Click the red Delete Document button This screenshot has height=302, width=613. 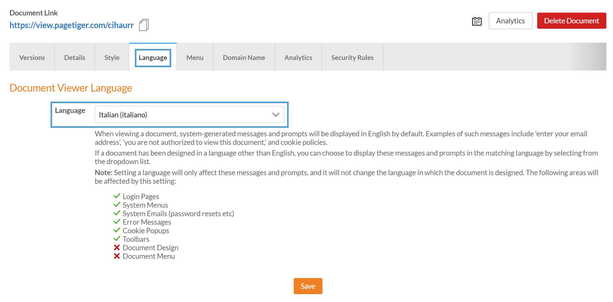point(571,21)
